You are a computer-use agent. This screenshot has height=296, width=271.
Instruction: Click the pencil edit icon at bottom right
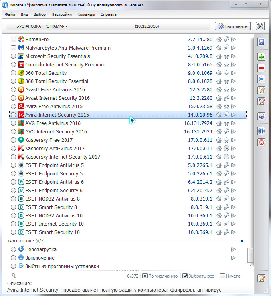tap(261, 278)
